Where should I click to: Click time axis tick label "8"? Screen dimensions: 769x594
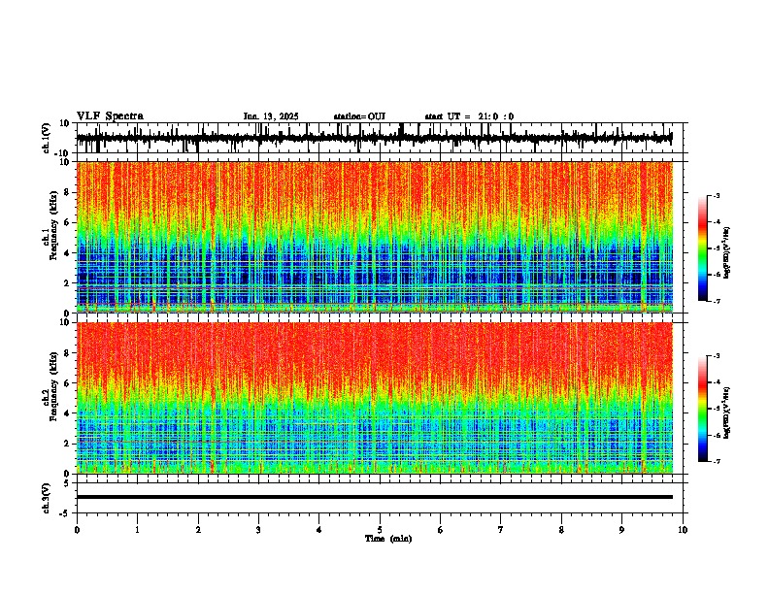coord(561,530)
